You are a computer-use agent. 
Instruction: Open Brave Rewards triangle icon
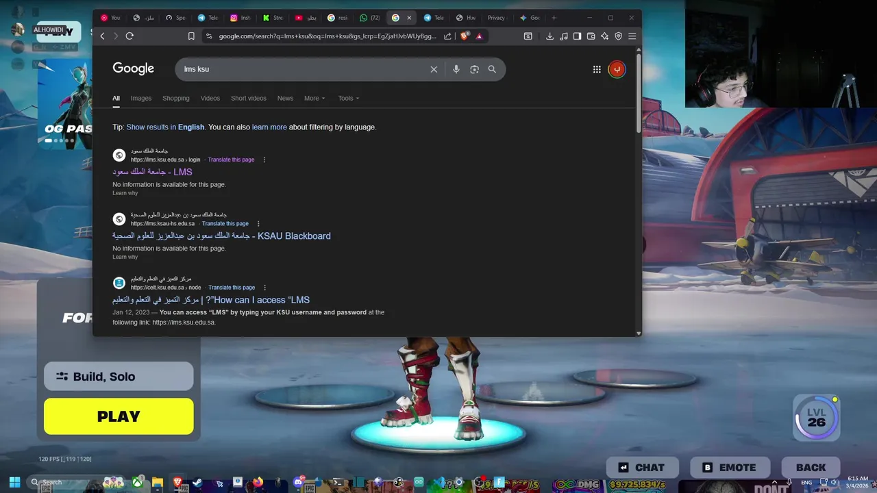[479, 36]
